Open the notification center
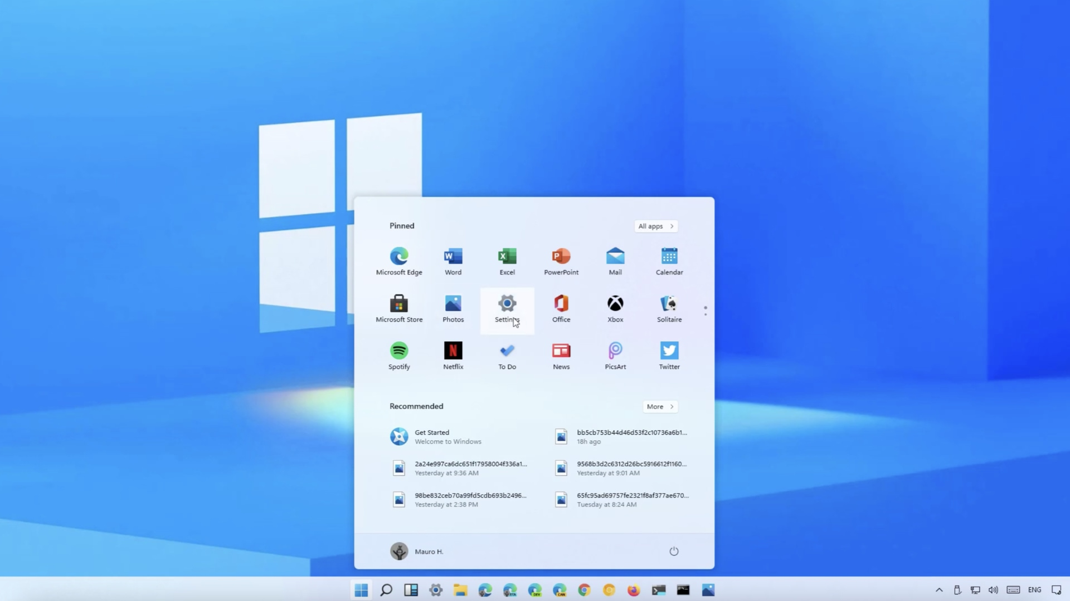1070x601 pixels. click(x=1056, y=590)
